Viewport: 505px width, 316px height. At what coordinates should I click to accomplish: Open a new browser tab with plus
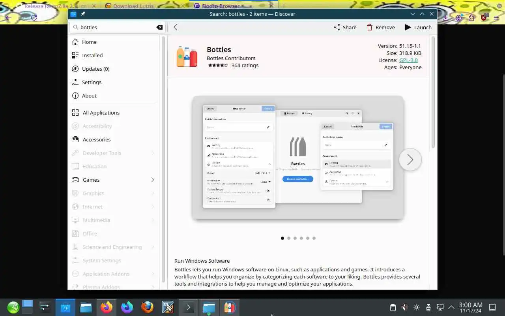pos(284,6)
